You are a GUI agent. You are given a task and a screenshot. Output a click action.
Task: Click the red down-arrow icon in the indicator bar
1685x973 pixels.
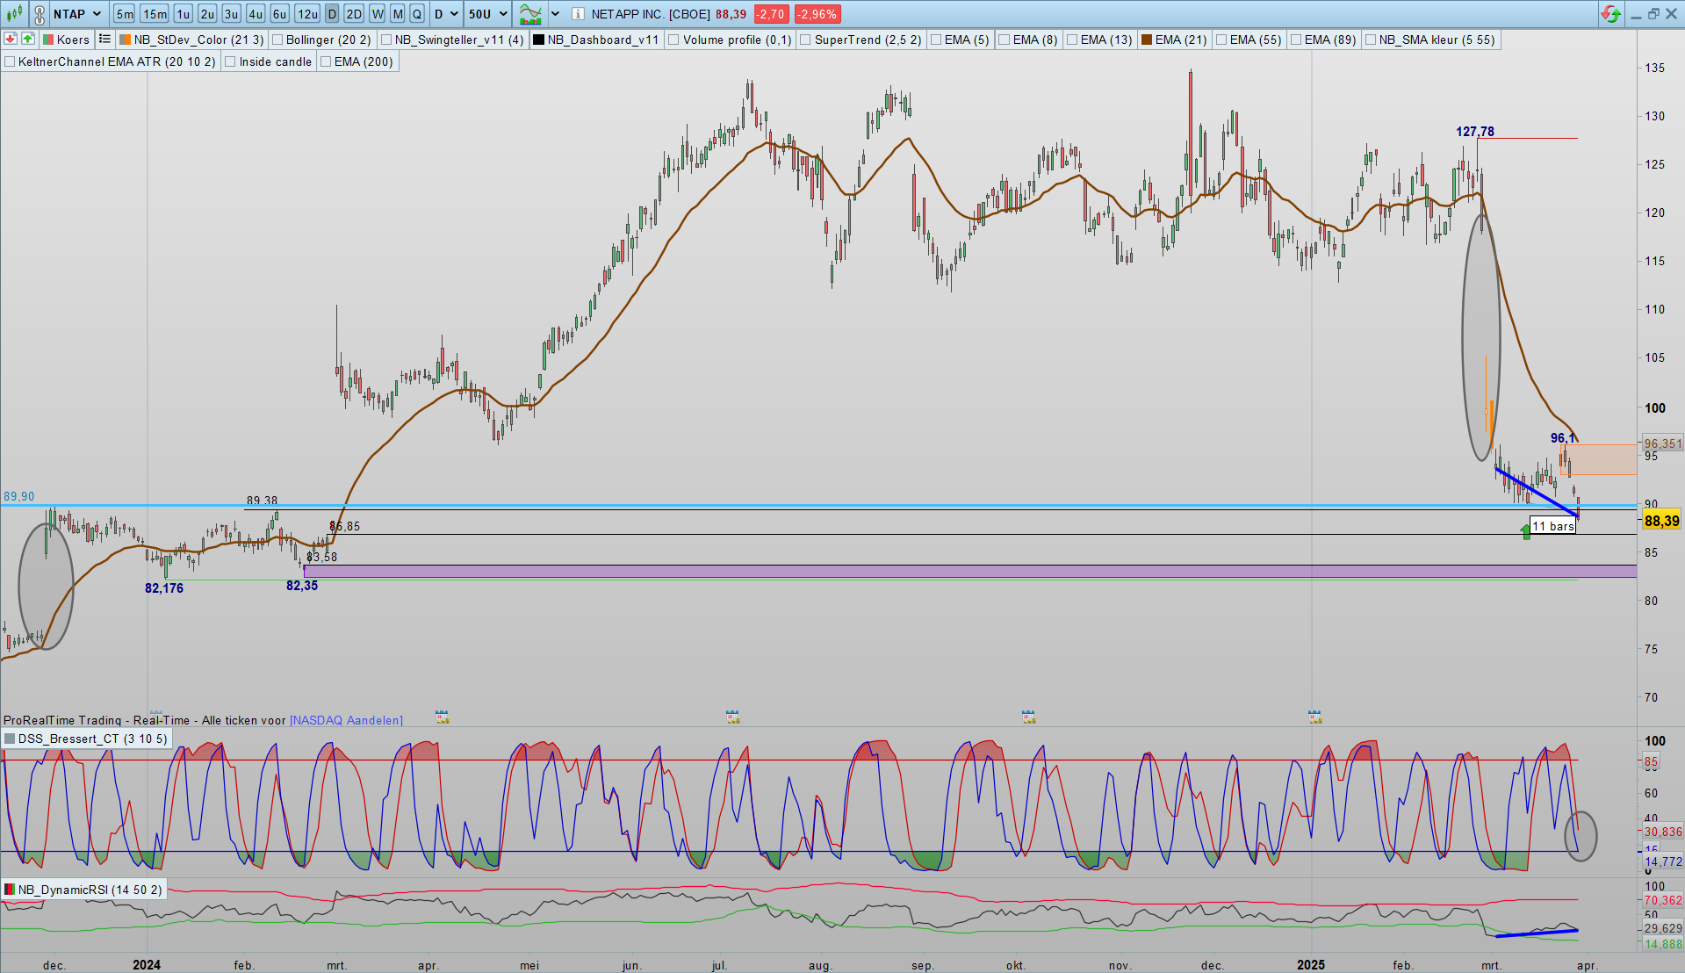pos(11,39)
